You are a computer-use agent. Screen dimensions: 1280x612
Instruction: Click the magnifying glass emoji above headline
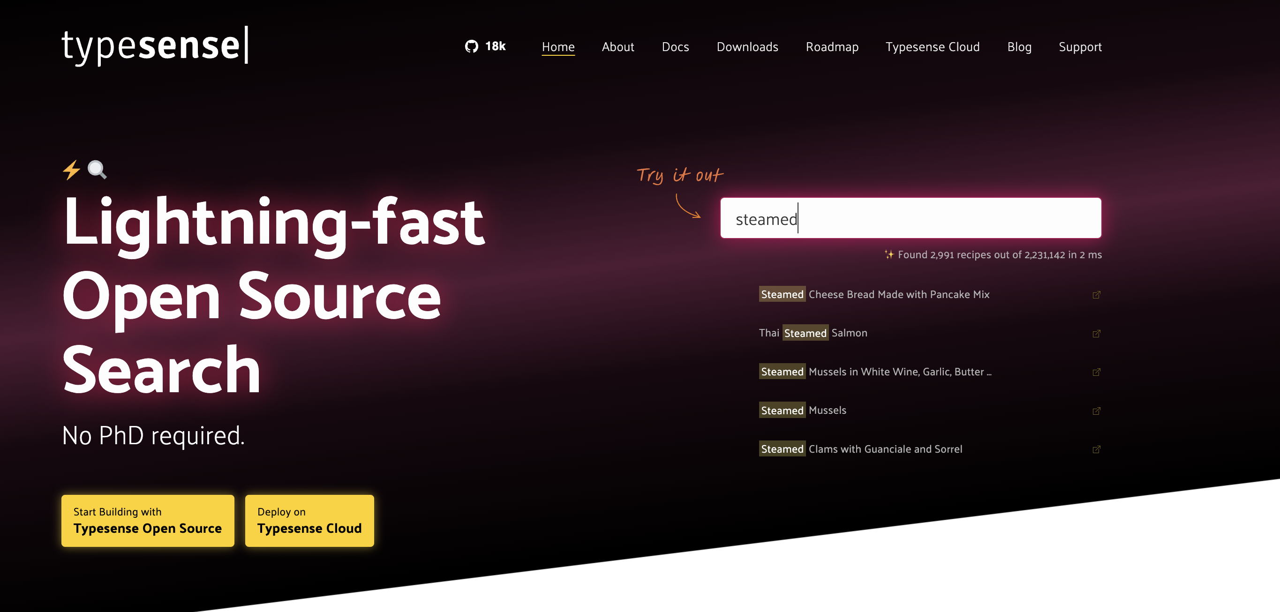click(97, 169)
